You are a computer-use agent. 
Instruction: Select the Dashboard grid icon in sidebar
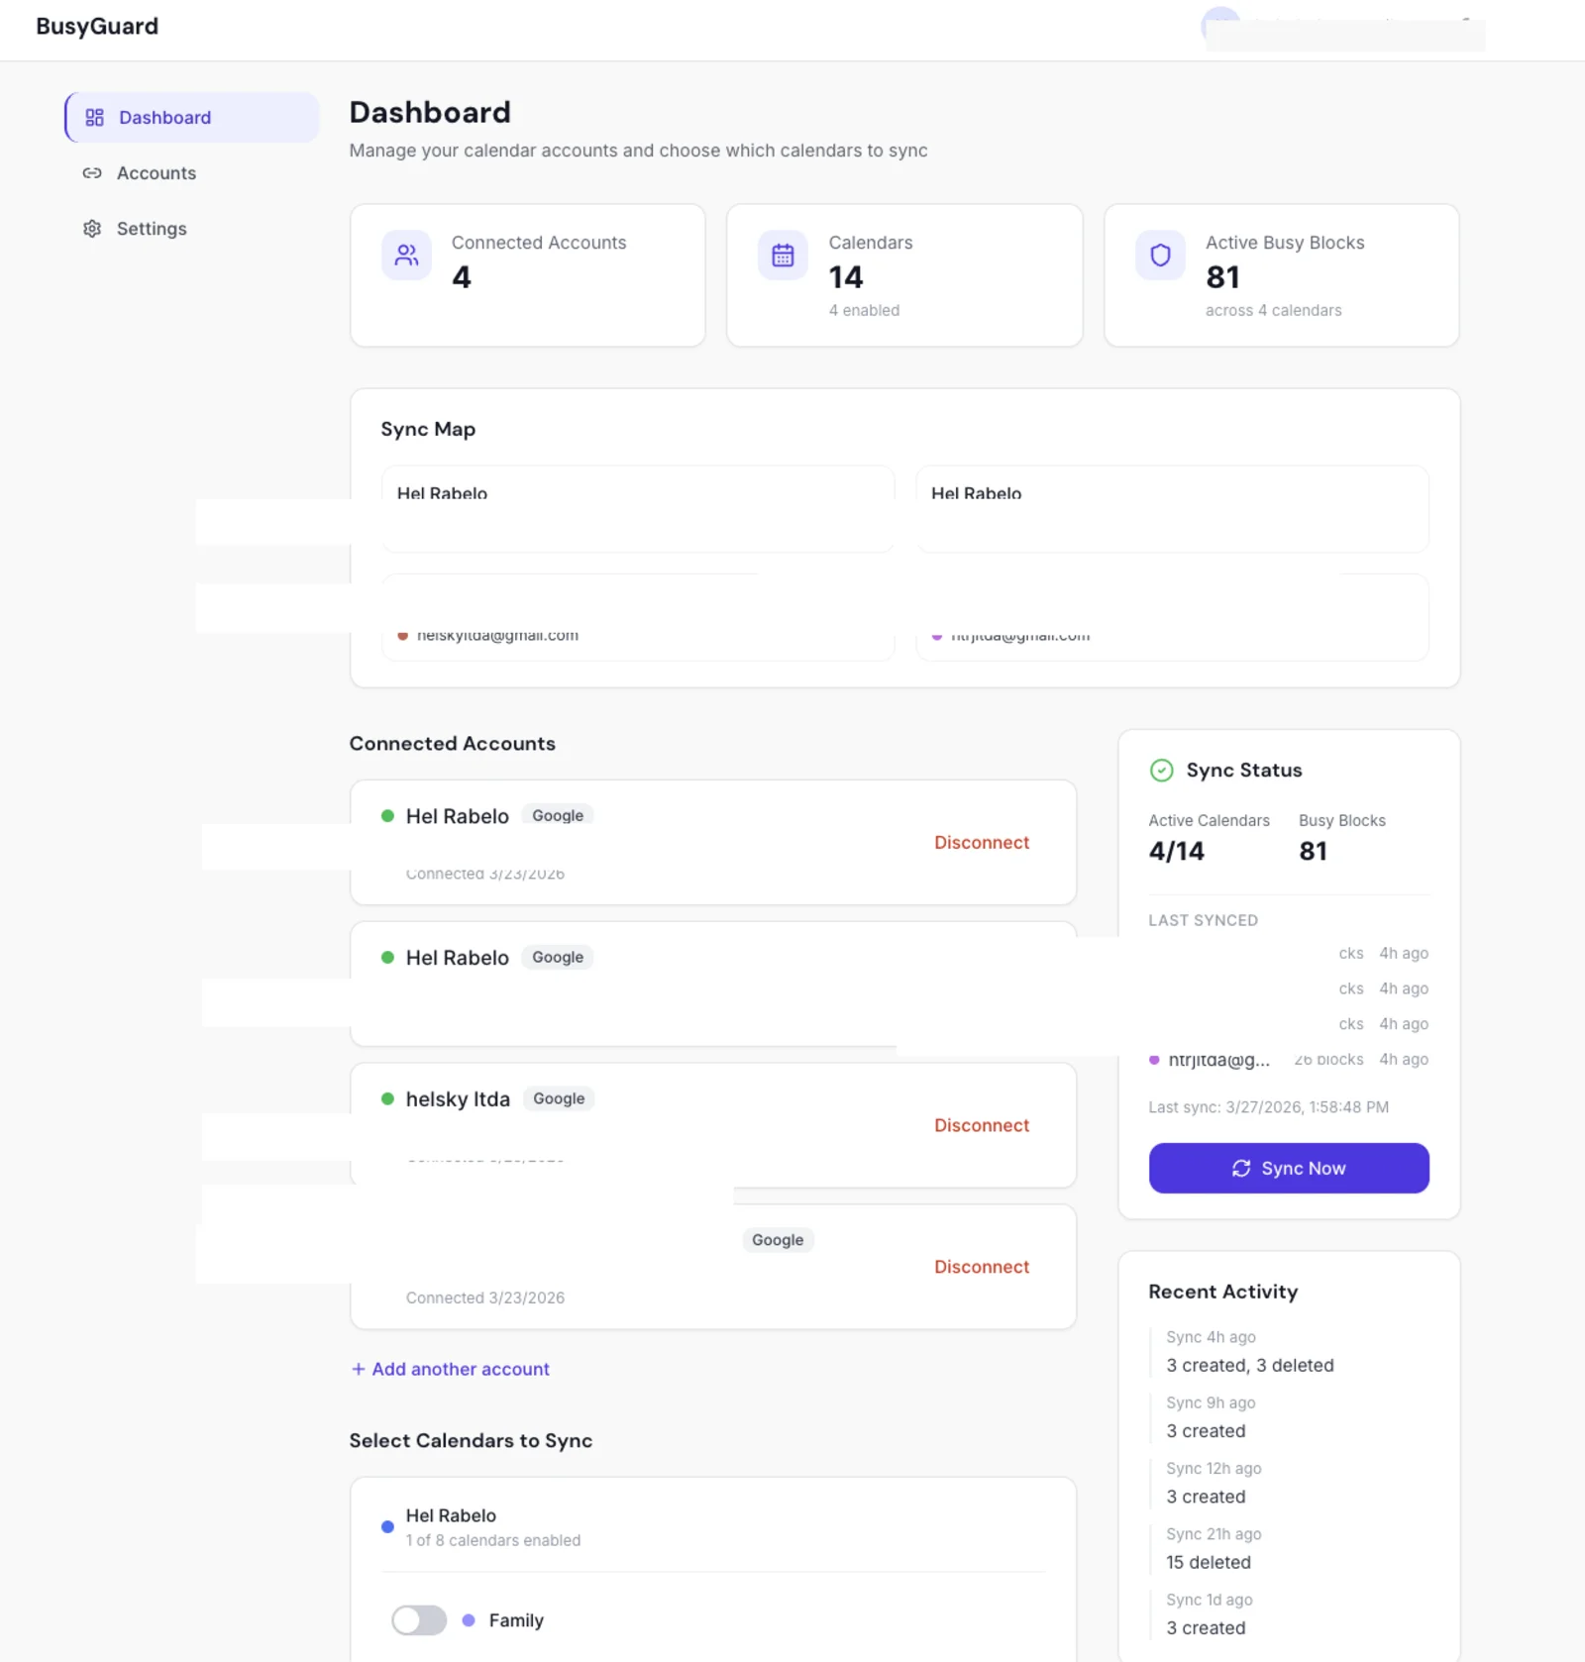(93, 117)
